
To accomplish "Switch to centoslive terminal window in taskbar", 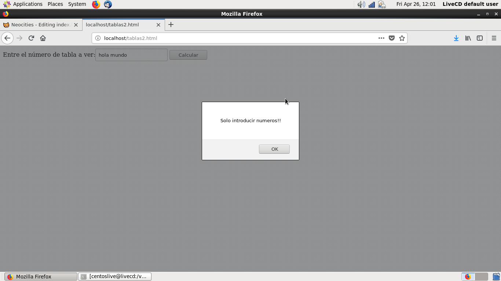I will tap(115, 277).
